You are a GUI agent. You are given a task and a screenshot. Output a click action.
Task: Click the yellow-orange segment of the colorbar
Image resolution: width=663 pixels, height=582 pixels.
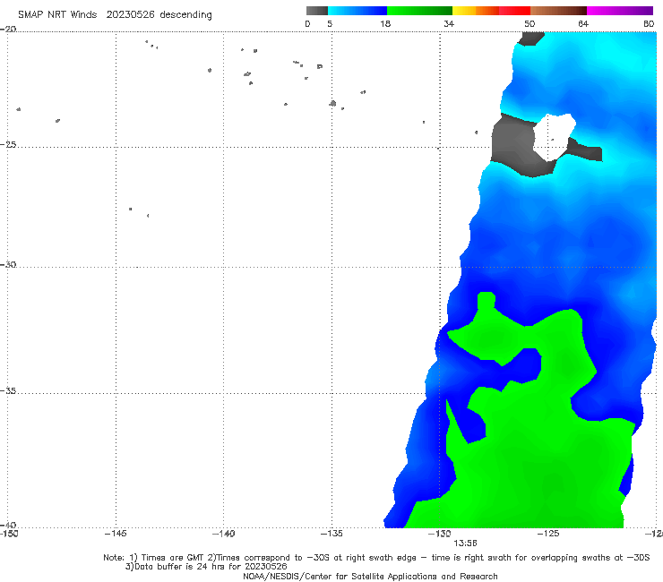(x=476, y=11)
